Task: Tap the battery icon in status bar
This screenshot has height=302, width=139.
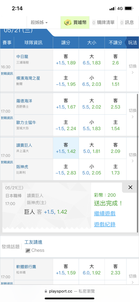Action: [x=129, y=8]
